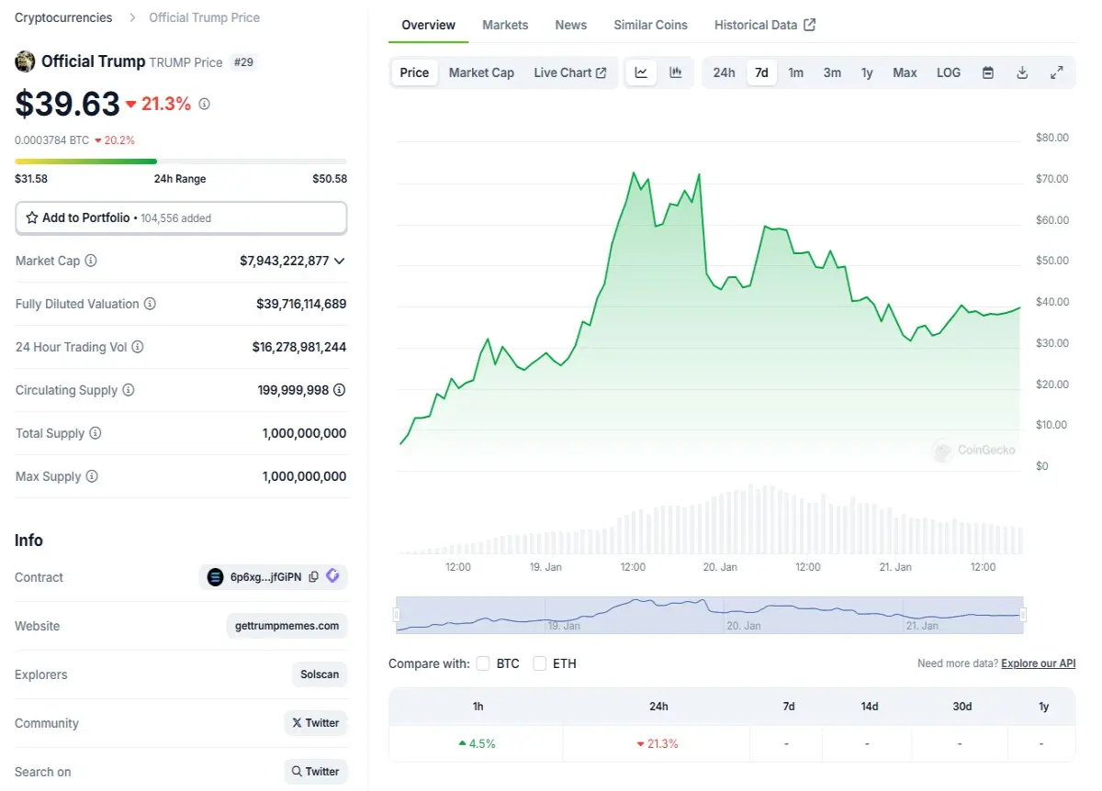Viewport: 1102px width, 791px height.
Task: Click the 24 Hour Trading Vol info icon
Action: click(x=138, y=347)
